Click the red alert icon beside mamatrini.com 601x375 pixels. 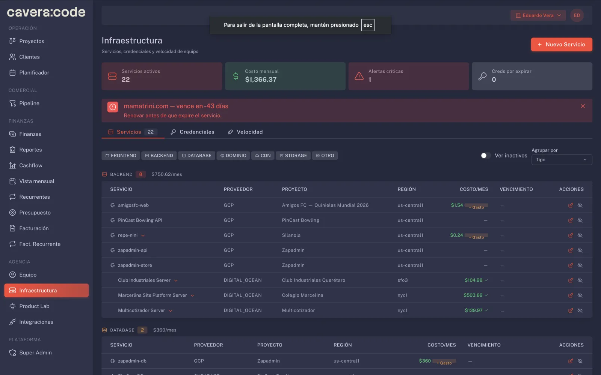[113, 107]
